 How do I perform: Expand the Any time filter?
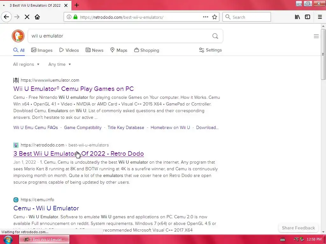point(60,64)
